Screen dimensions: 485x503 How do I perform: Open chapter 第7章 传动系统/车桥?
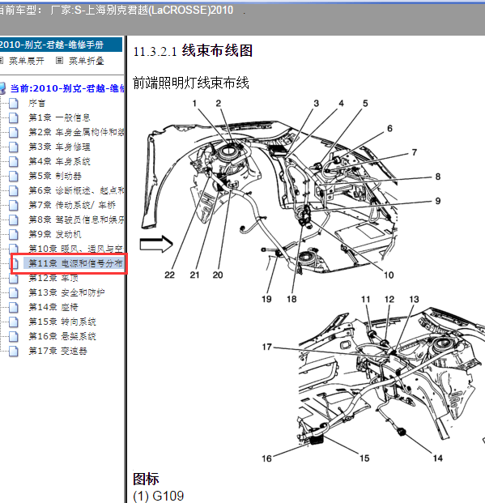point(72,205)
